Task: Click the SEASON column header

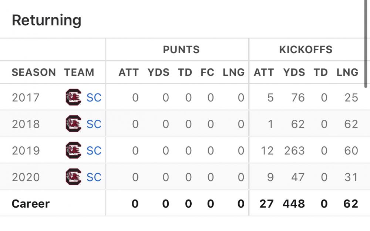Action: click(x=34, y=72)
